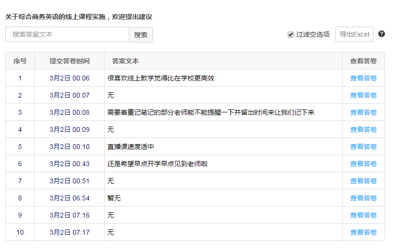The height and width of the screenshot is (248, 395).
Task: View the answer sheet for row 5
Action: 363,147
